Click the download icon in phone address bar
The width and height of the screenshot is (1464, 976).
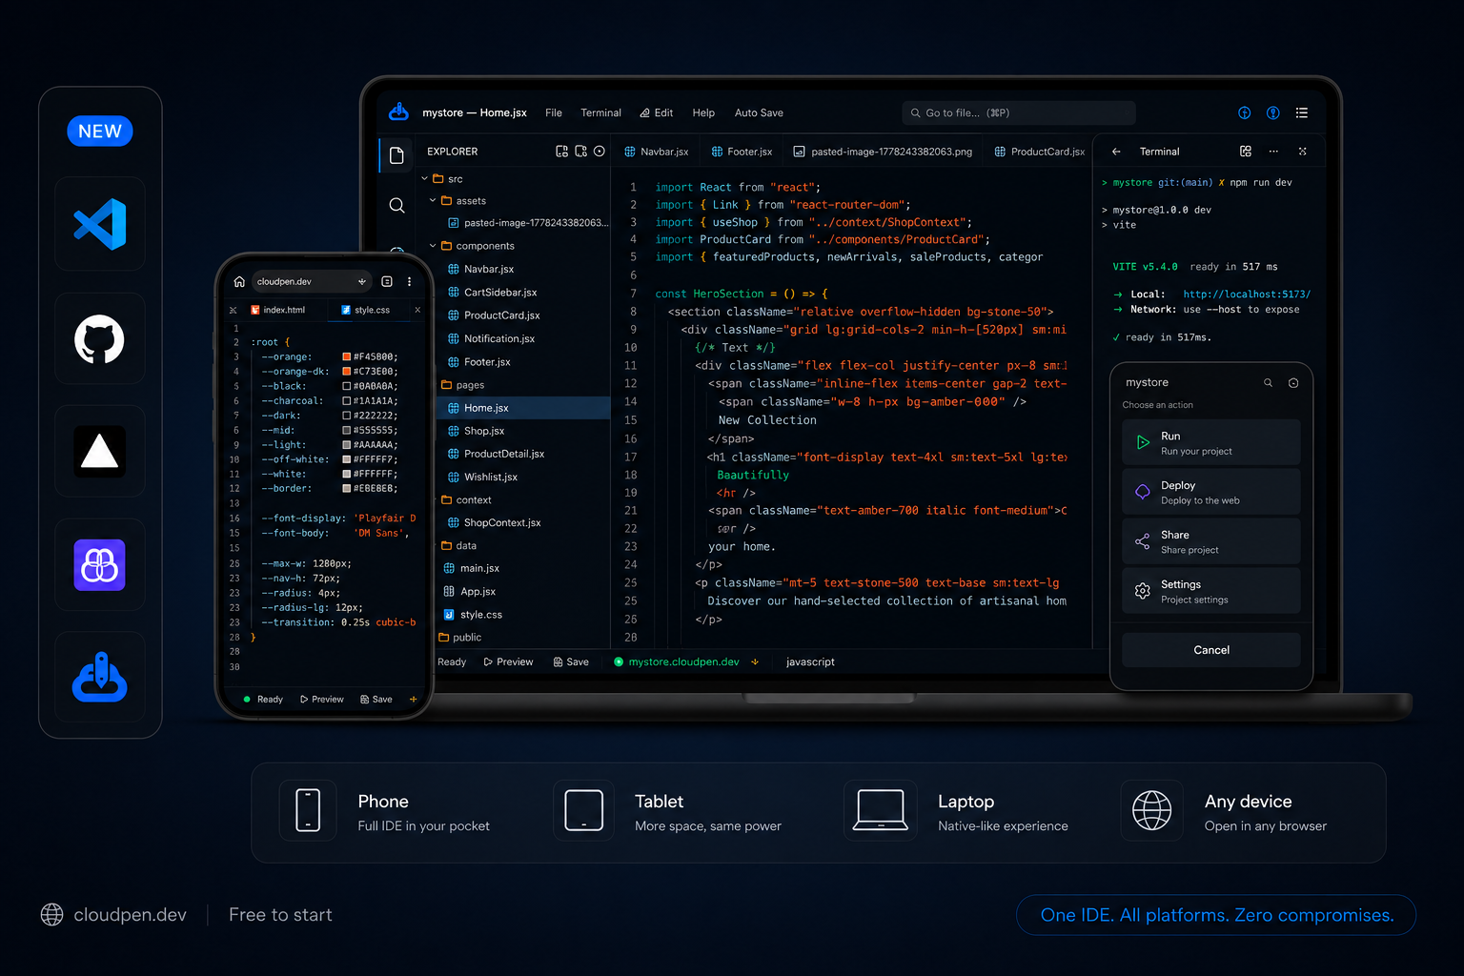point(362,282)
